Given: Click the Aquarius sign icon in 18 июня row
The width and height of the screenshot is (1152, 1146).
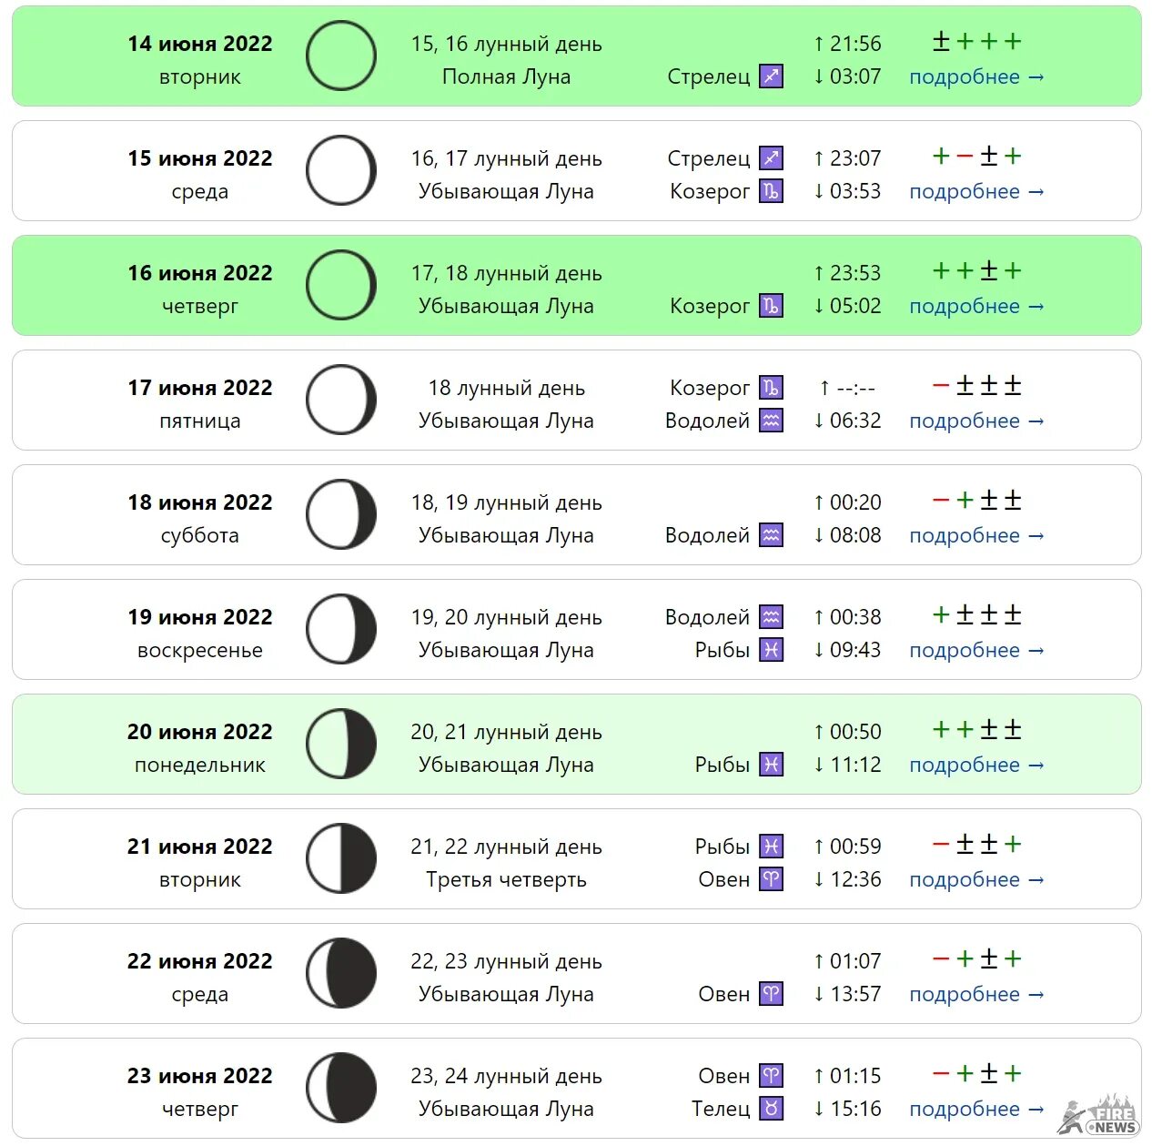Looking at the screenshot, I should (x=772, y=535).
